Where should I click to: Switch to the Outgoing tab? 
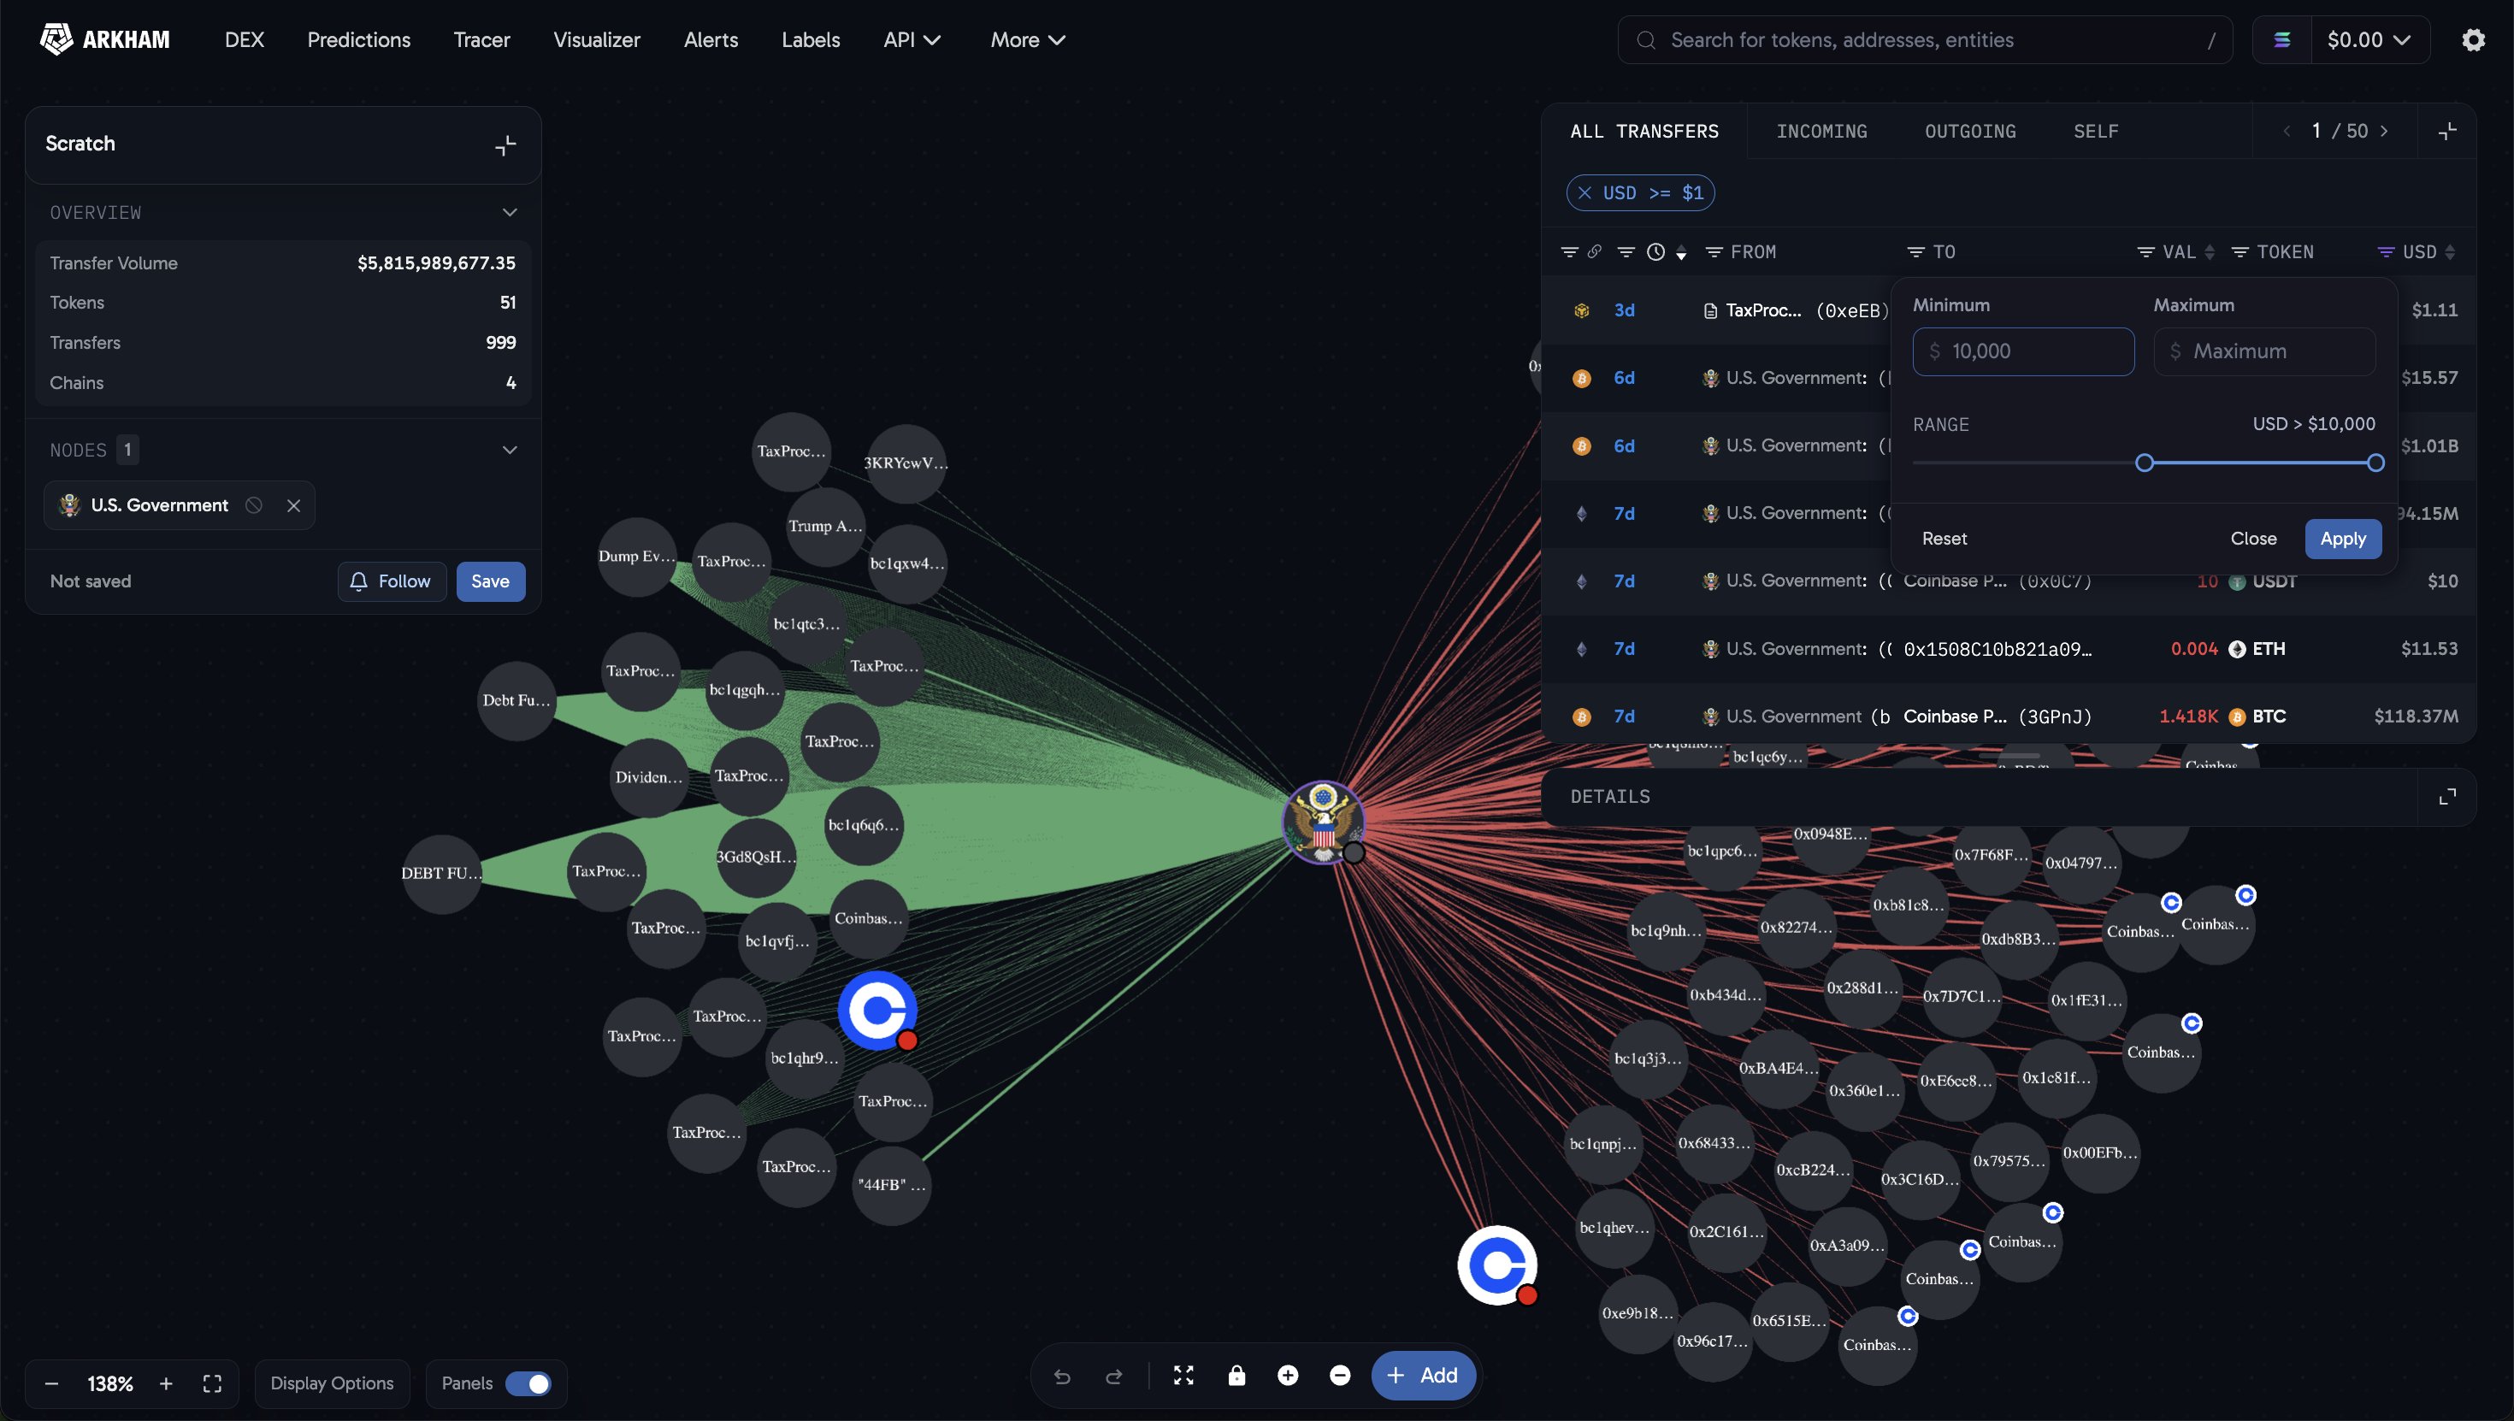pyautogui.click(x=1969, y=131)
